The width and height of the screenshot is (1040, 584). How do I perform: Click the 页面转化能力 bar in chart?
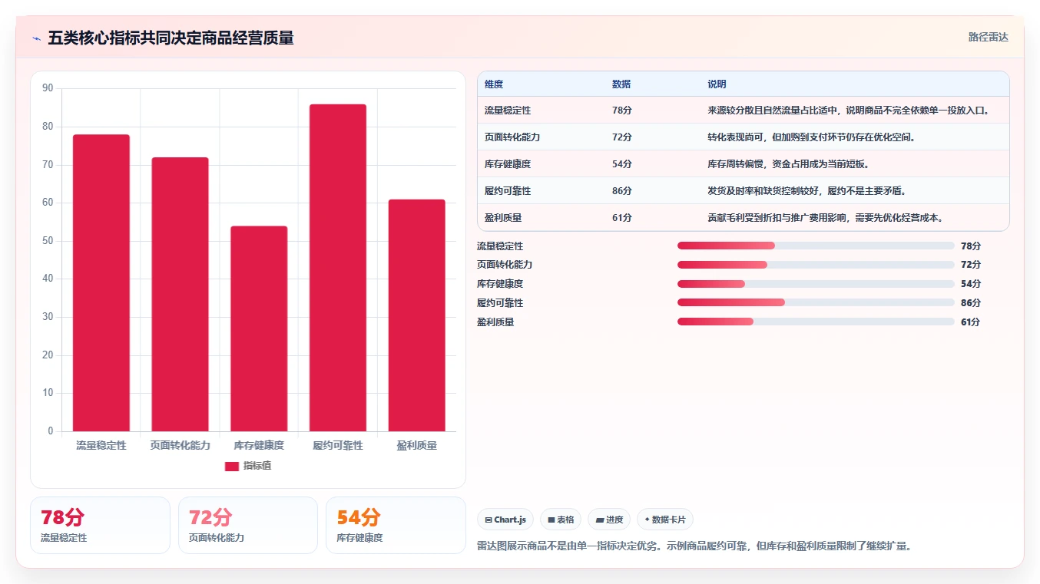tap(180, 294)
